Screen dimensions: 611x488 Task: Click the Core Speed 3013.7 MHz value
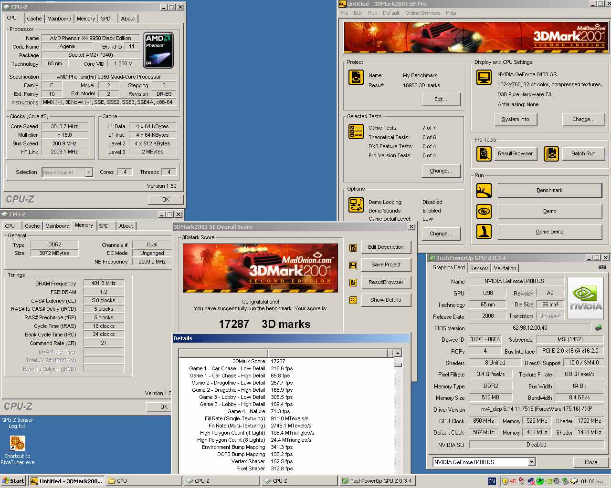click(x=64, y=126)
